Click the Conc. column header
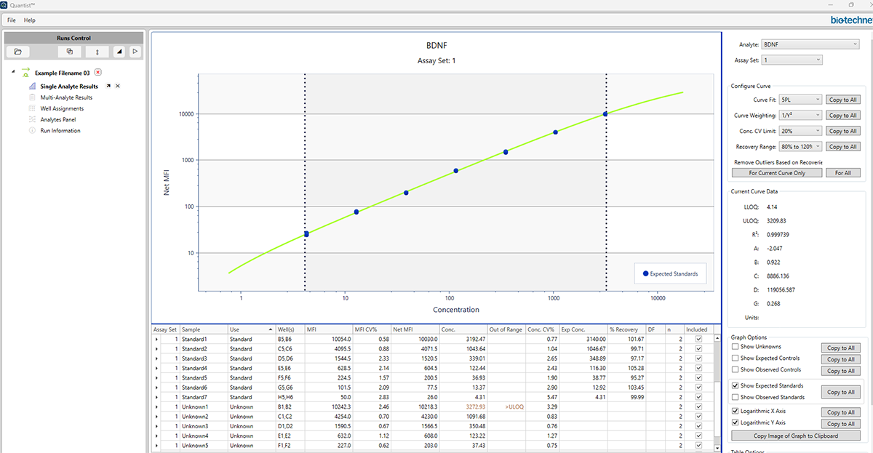Image resolution: width=873 pixels, height=453 pixels. coord(463,329)
